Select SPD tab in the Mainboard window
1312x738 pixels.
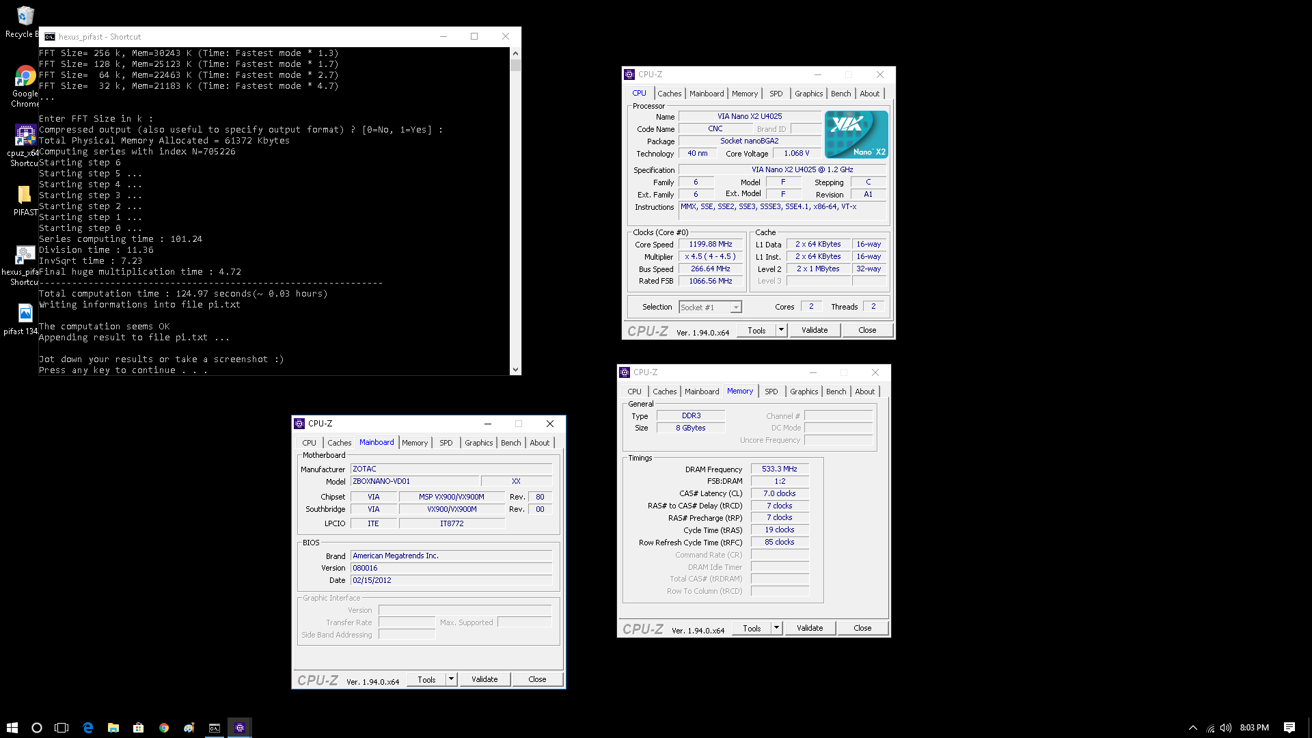tap(446, 443)
